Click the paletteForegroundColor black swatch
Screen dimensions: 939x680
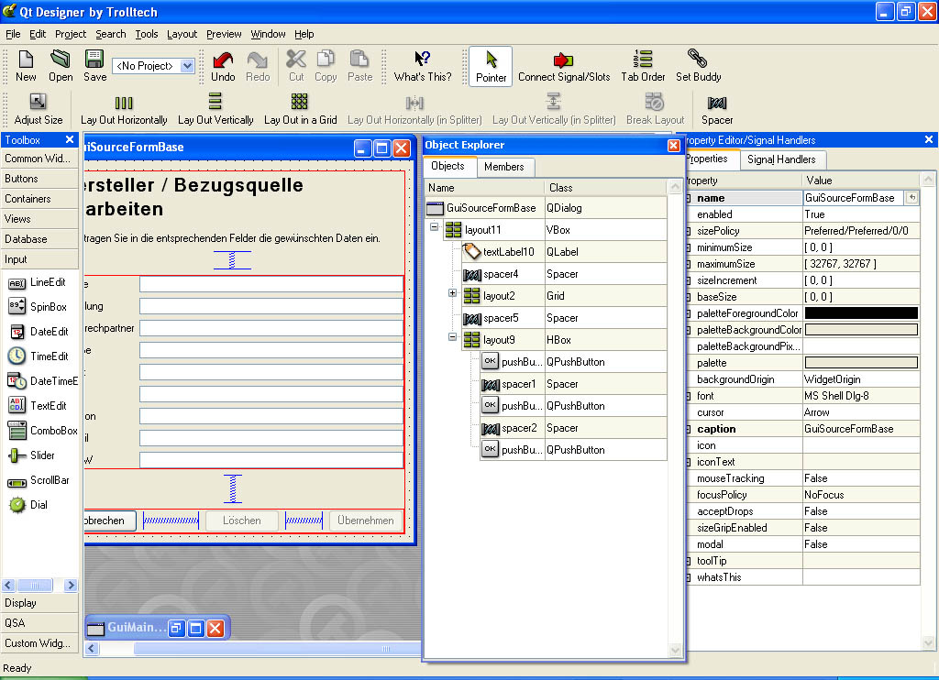(860, 313)
